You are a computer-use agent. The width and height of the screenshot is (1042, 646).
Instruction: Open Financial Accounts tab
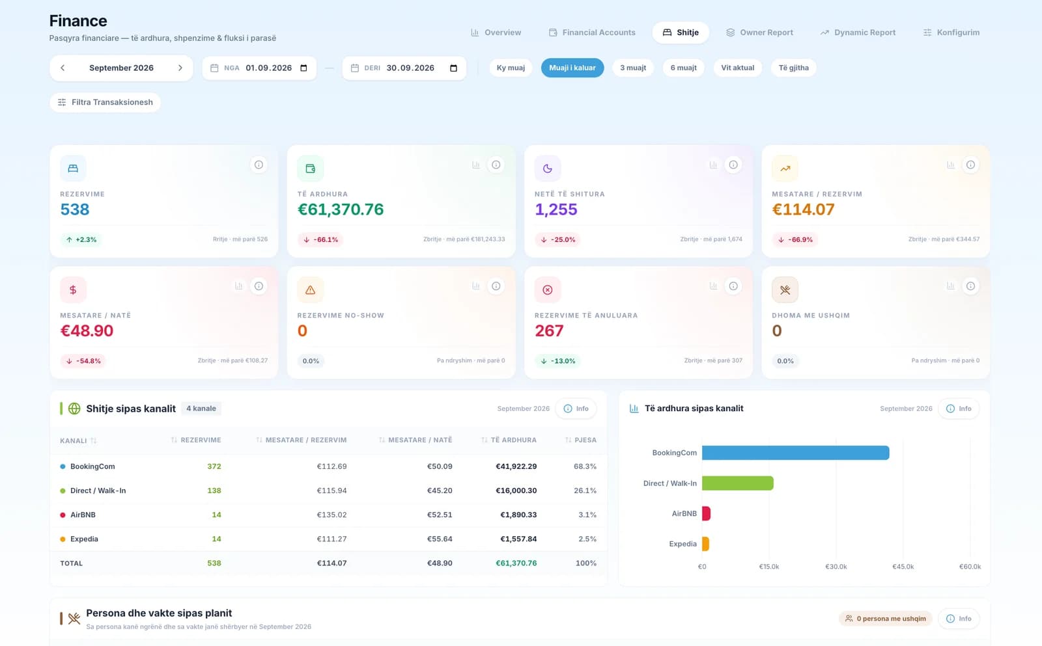pyautogui.click(x=592, y=33)
